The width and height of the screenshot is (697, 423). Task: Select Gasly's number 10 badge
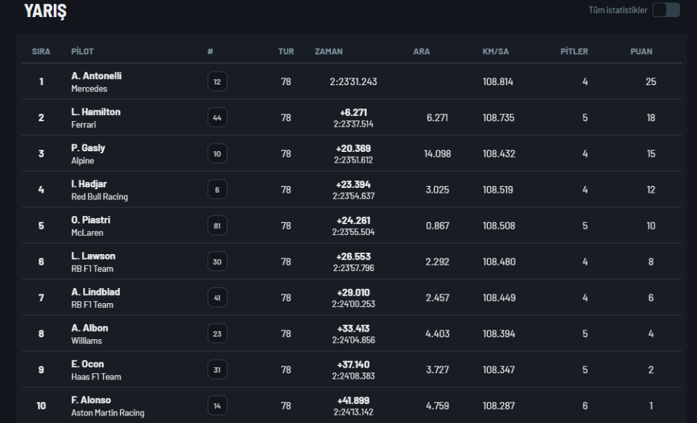217,153
